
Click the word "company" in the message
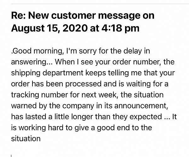coord(78,106)
